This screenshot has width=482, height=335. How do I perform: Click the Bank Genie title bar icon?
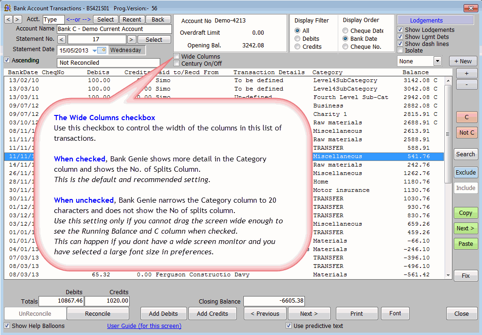(8, 8)
